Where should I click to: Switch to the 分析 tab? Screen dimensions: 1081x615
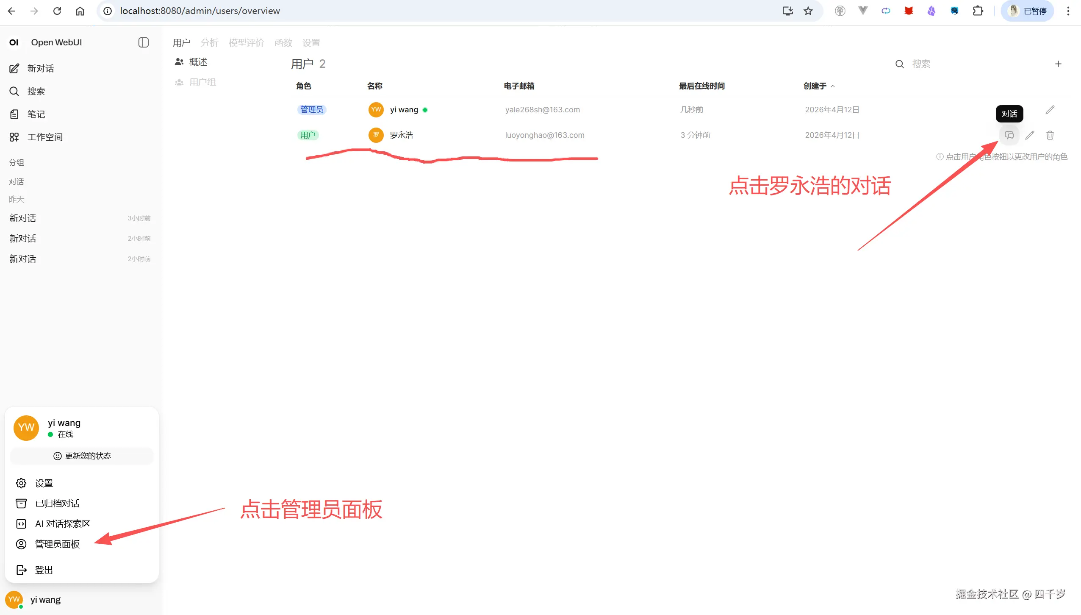(209, 42)
